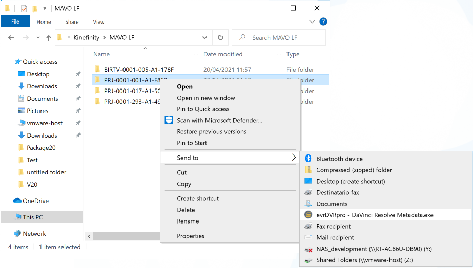Choose Rename from the context menu

click(231, 221)
